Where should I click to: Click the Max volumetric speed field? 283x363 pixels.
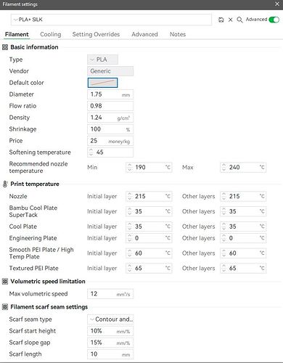110,294
